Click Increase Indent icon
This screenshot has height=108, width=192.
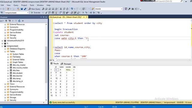[x=94, y=13]
